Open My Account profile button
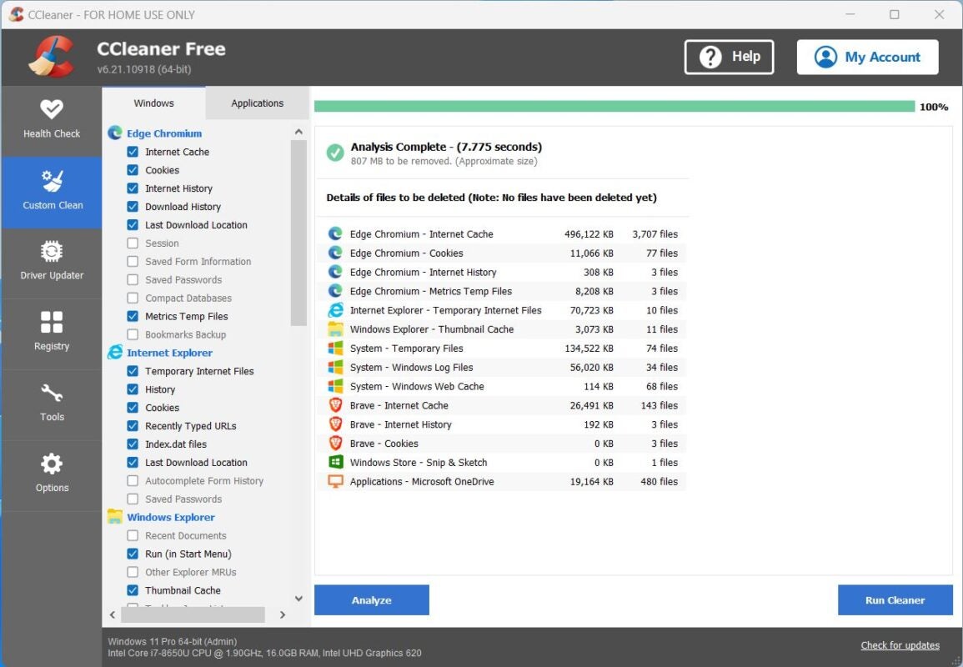This screenshot has height=667, width=963. [867, 57]
